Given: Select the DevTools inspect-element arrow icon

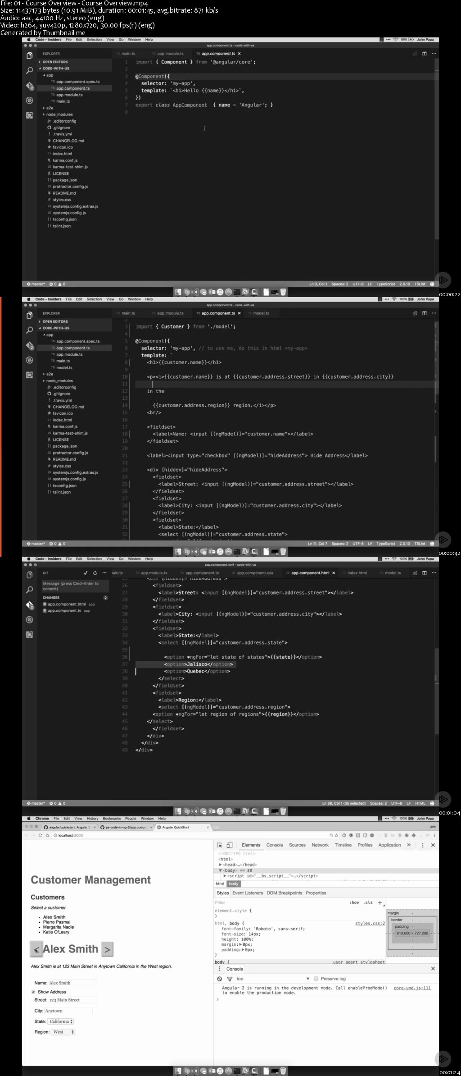Looking at the screenshot, I should click(x=219, y=845).
